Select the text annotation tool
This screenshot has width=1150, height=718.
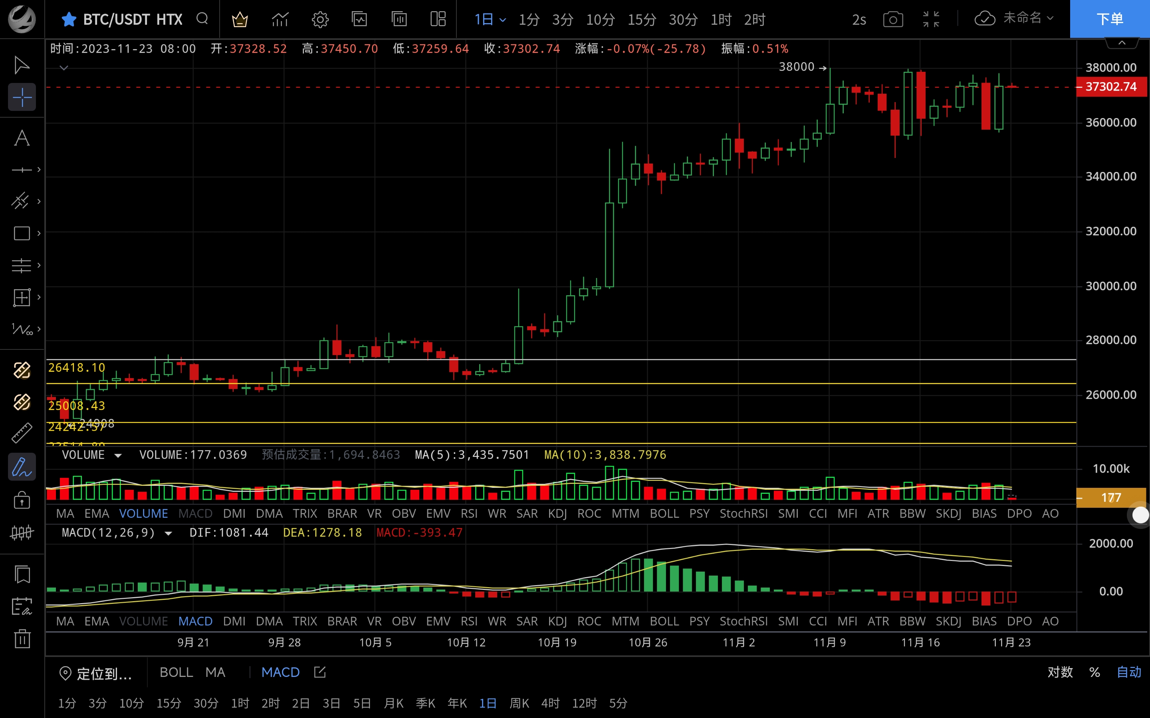click(22, 138)
